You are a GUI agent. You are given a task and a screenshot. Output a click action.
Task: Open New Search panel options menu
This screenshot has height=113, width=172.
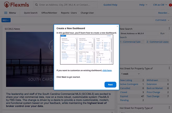tap(170, 29)
